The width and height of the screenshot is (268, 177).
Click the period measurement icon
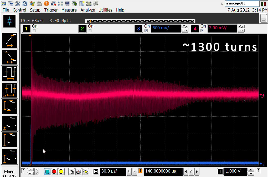click(10, 74)
